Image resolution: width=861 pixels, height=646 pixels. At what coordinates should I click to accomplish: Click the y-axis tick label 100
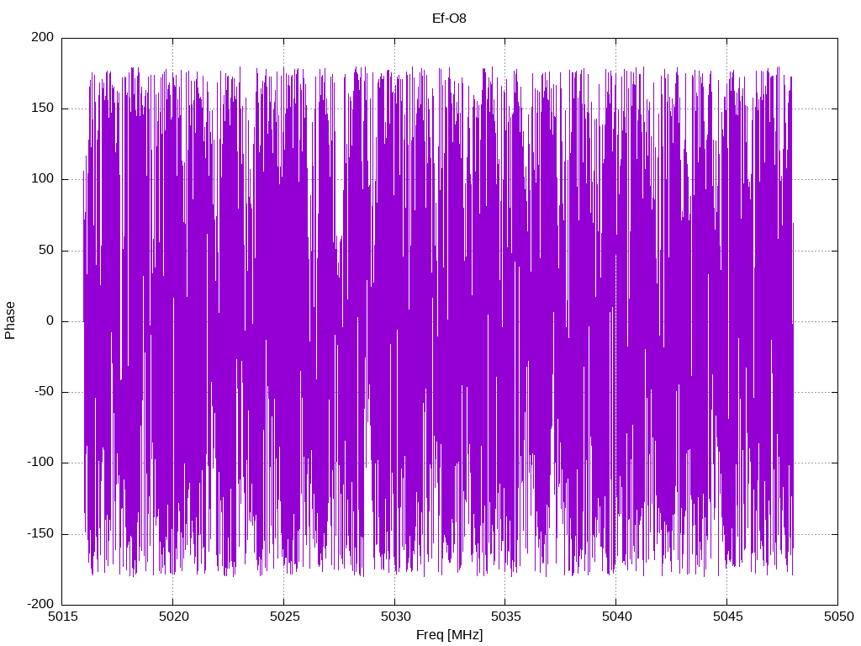pyautogui.click(x=43, y=179)
